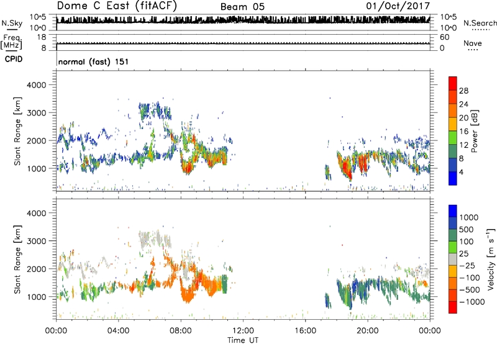
Task: Click the '12:00' time axis label
Action: [x=243, y=331]
